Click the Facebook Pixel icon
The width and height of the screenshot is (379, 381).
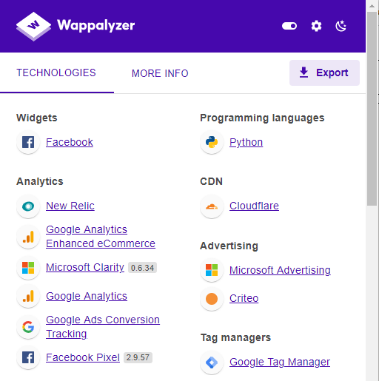click(28, 357)
